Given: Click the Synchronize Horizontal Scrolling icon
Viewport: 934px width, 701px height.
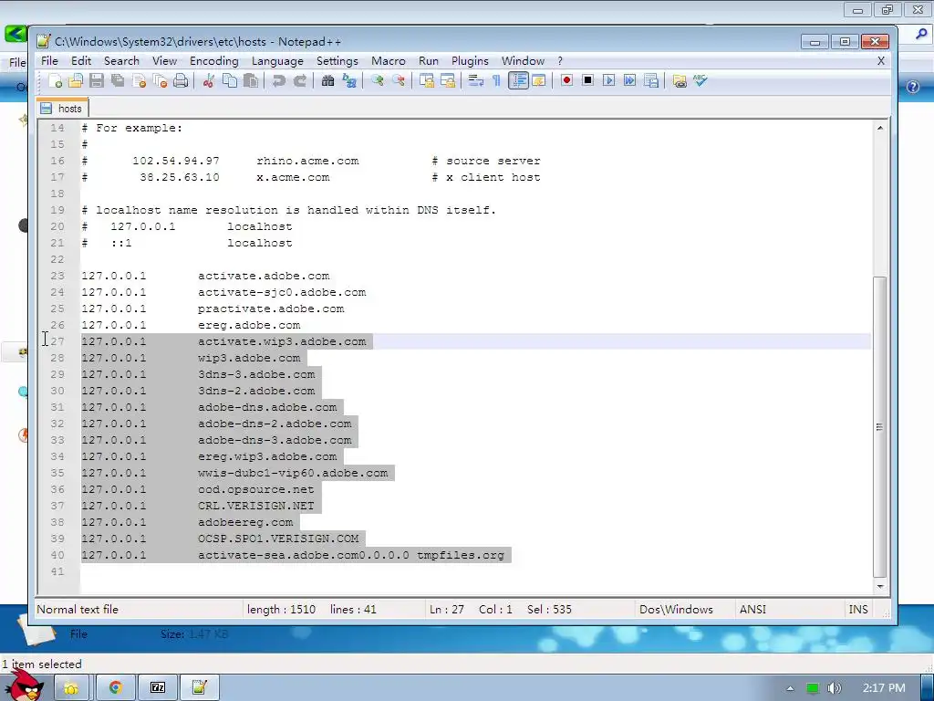Looking at the screenshot, I should 447,80.
